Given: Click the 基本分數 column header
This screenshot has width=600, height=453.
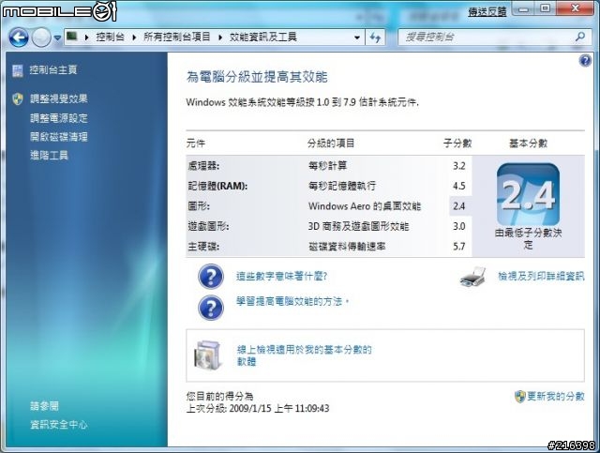Looking at the screenshot, I should click(x=529, y=143).
